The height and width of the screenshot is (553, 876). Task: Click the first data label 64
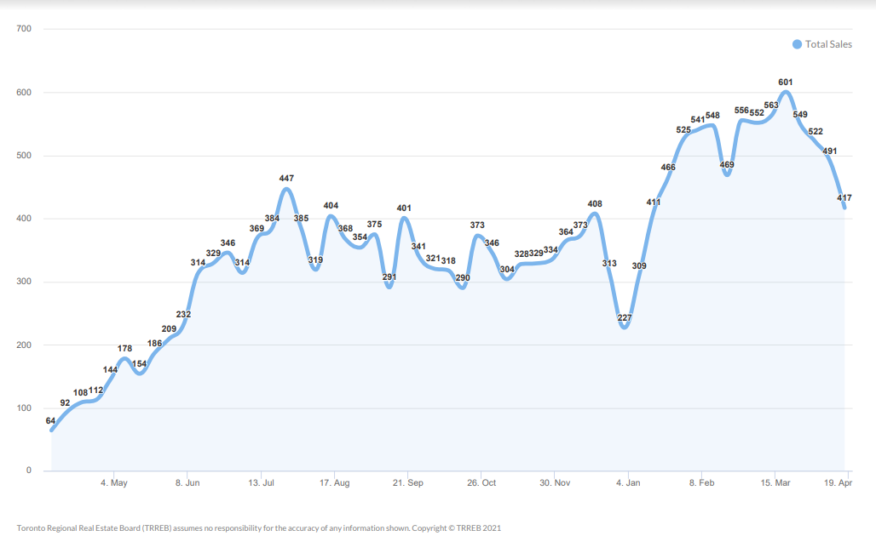tap(50, 421)
